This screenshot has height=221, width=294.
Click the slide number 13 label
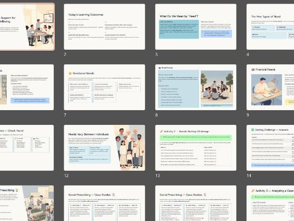tap(157, 176)
